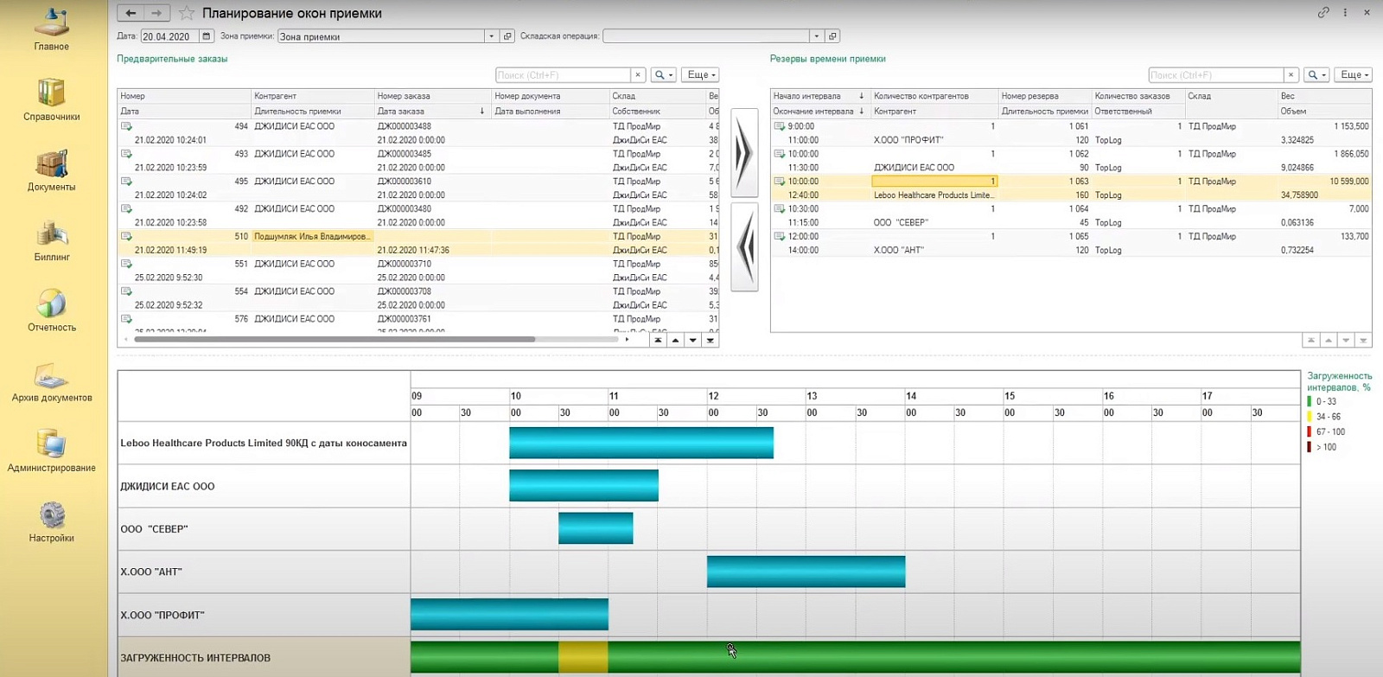1383x677 pixels.
Task: Open the calendar picker for Дата field
Action: pyautogui.click(x=206, y=36)
